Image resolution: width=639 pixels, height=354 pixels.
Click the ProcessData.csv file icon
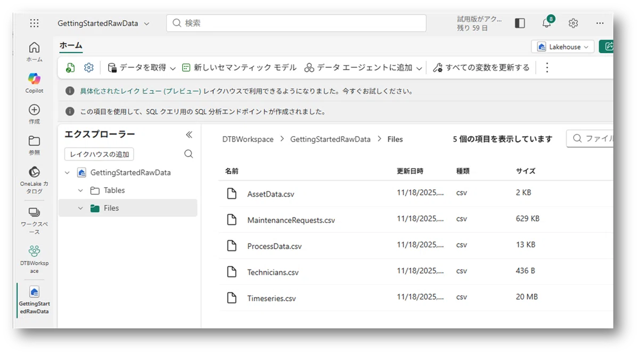(x=232, y=246)
